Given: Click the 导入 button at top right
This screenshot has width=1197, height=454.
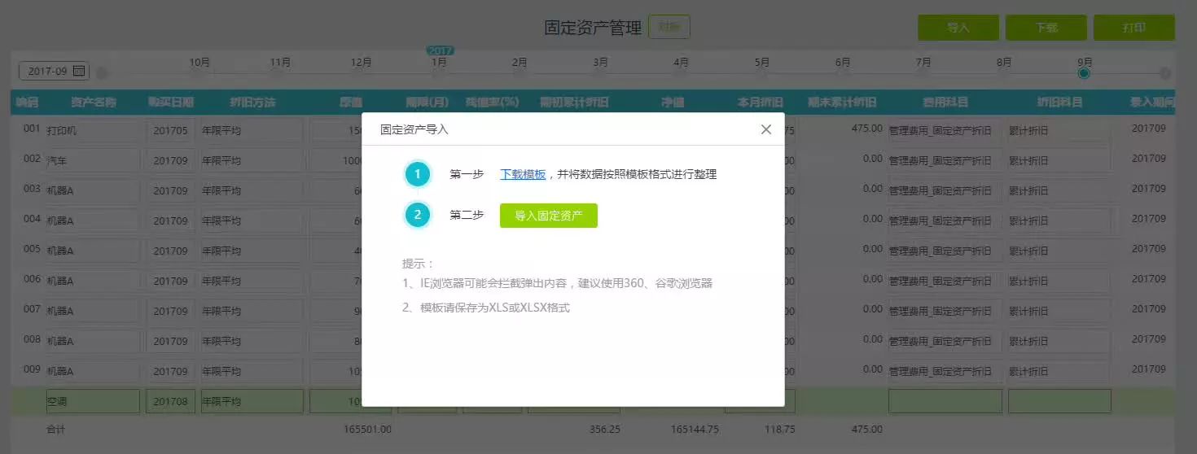Looking at the screenshot, I should pos(958,28).
